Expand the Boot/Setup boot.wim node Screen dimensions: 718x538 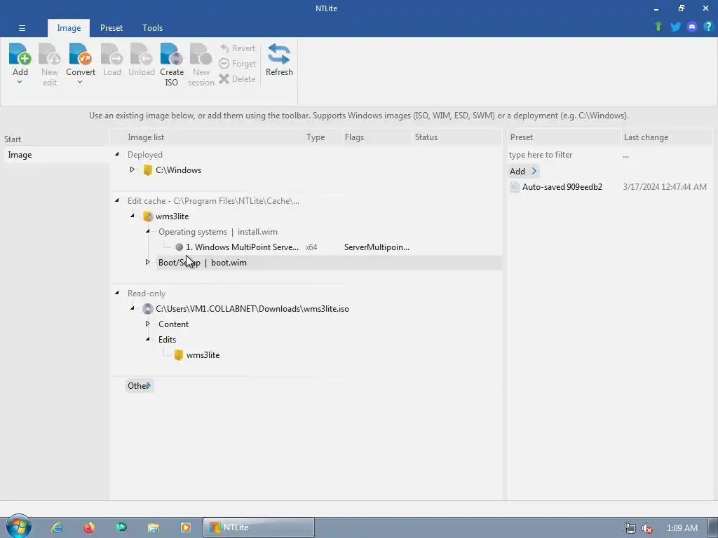tap(147, 262)
